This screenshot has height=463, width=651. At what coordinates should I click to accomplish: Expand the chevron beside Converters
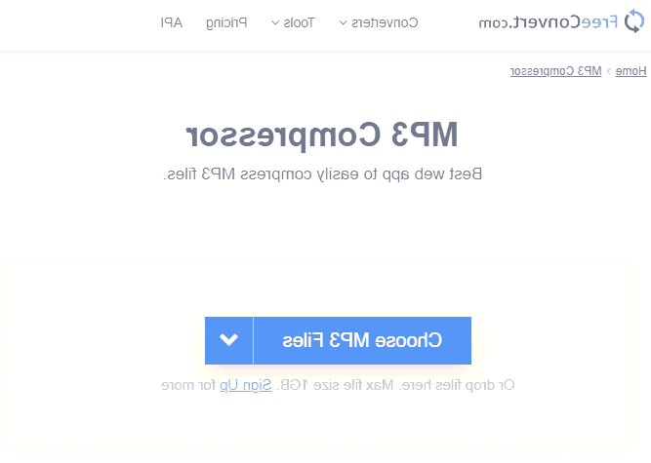(343, 22)
